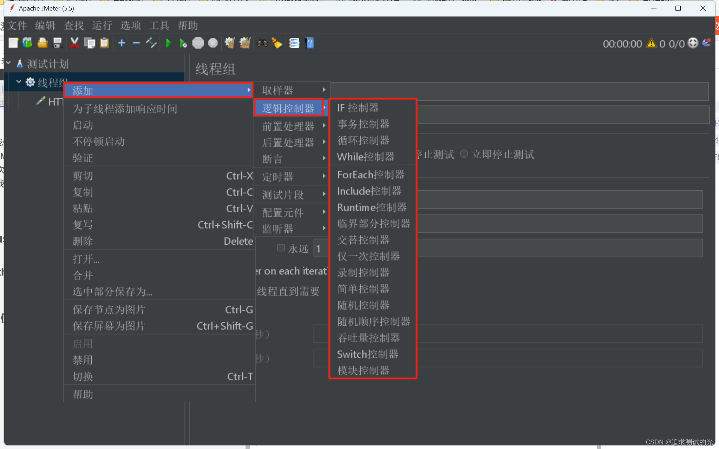The height and width of the screenshot is (449, 719).
Task: Click the remote engines globe icon
Action: (x=693, y=43)
